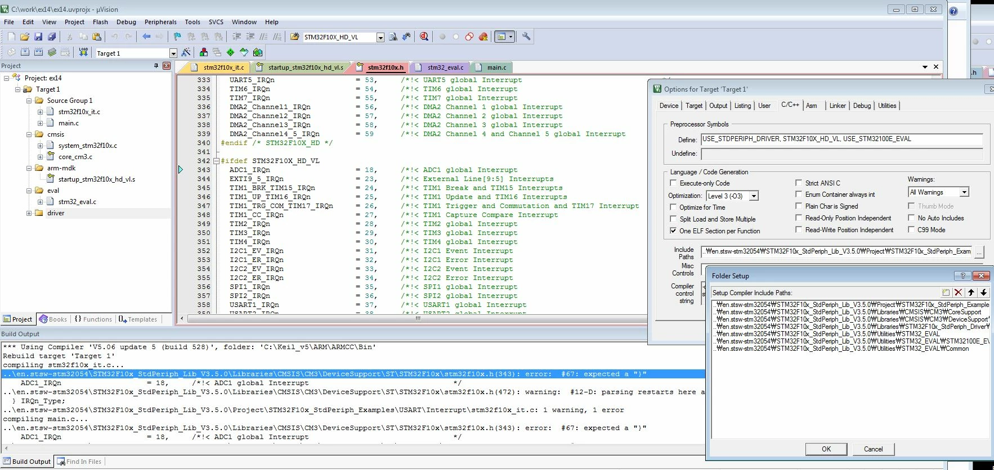This screenshot has width=994, height=470.
Task: Enable Read-Only Position Independent checkbox
Action: (x=799, y=218)
